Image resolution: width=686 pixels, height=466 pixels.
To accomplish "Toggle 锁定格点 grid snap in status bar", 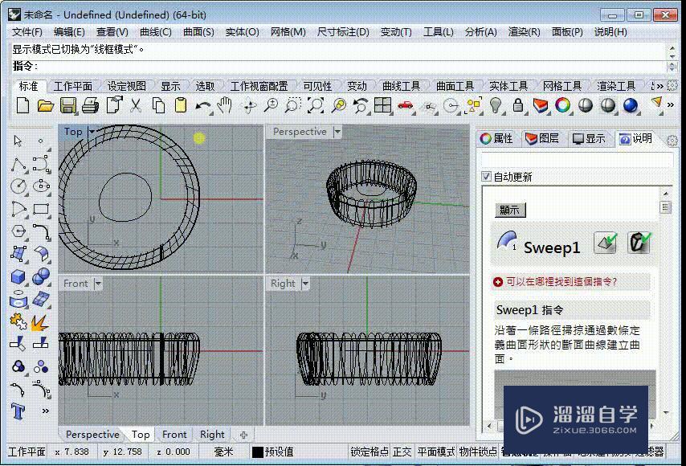I will pos(370,452).
